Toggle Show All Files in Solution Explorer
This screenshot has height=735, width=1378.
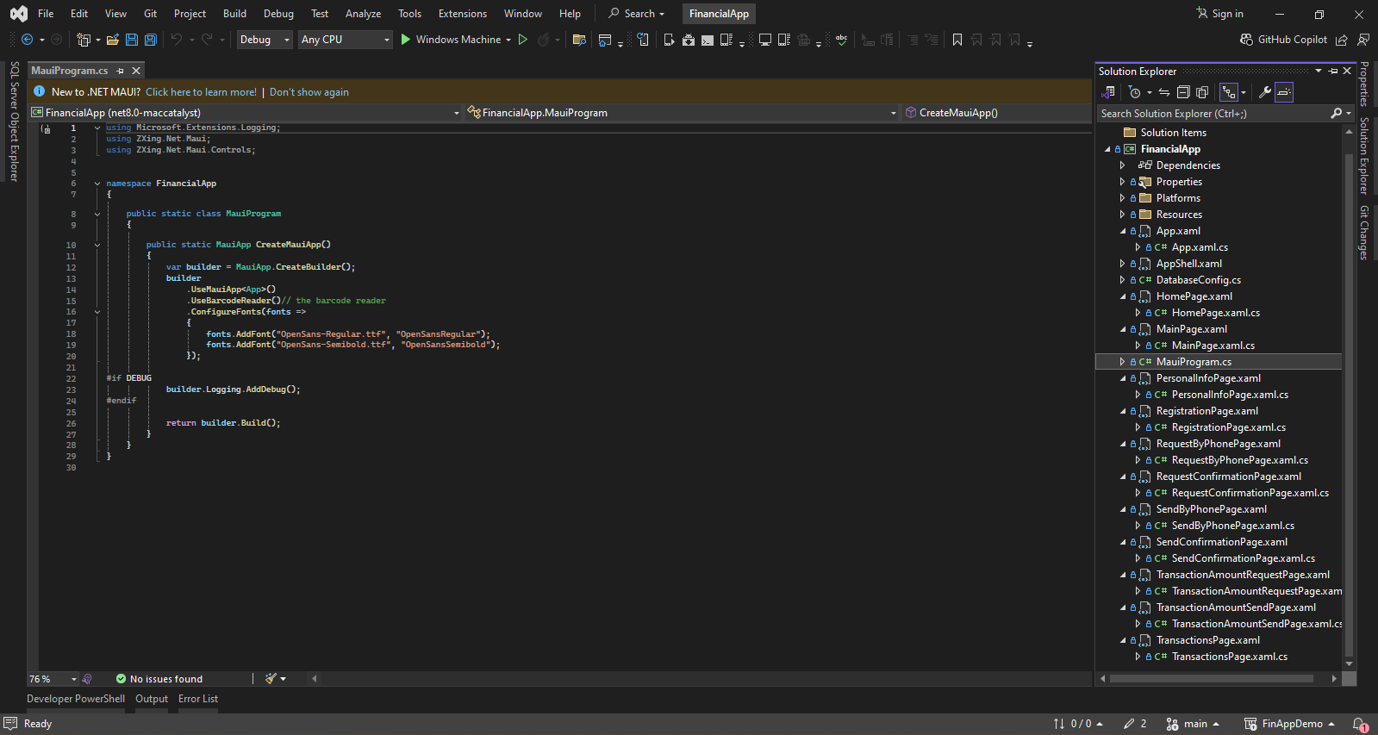[x=1202, y=92]
